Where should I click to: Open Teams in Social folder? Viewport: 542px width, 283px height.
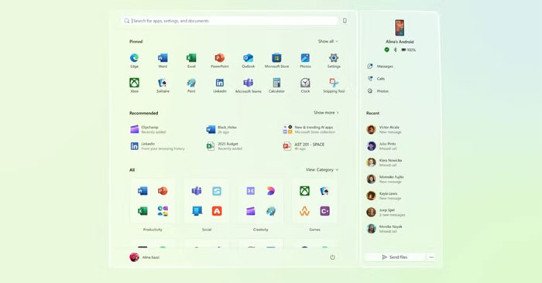point(197,191)
